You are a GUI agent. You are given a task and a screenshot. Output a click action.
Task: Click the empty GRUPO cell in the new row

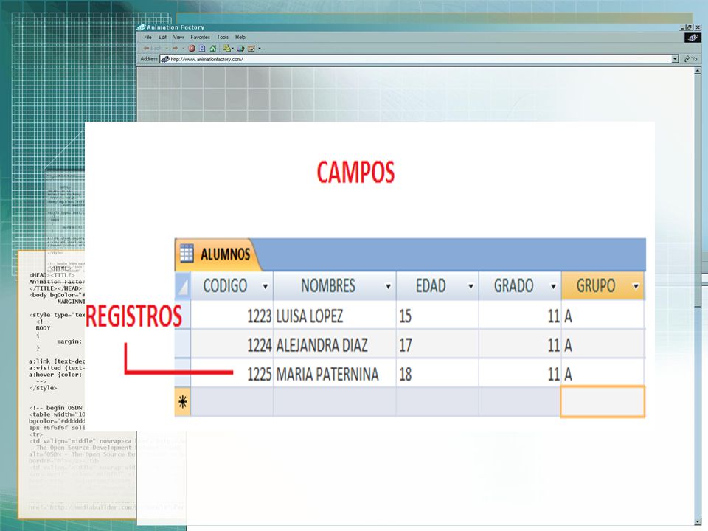pyautogui.click(x=603, y=401)
